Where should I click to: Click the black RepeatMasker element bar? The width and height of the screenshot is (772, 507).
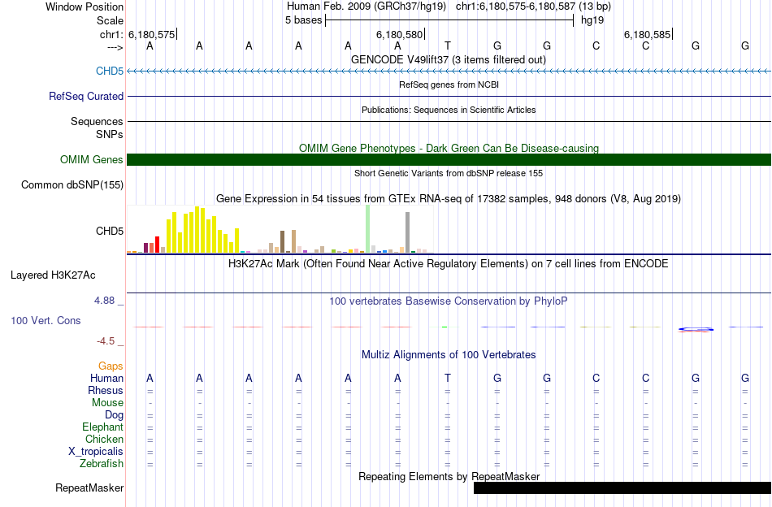622,487
